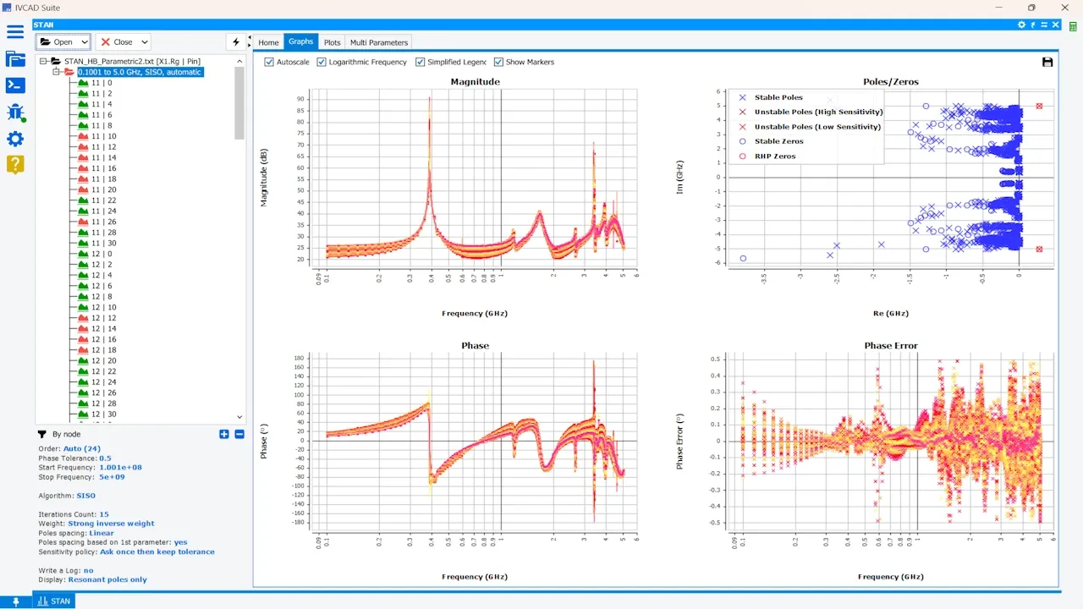
Task: Click the blue plus button to add filter
Action: [223, 434]
